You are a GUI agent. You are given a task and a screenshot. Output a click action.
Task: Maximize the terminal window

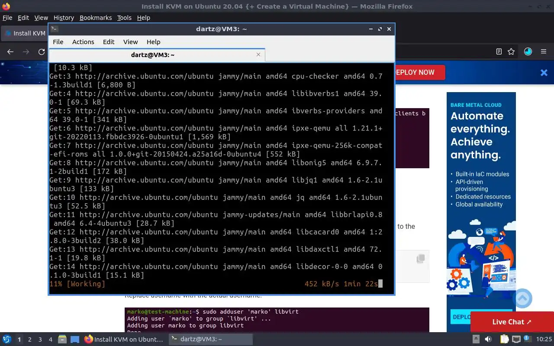coord(380,29)
